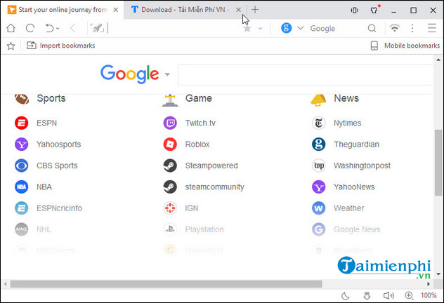Expand the bookmark star dropdown arrow
This screenshot has height=303, width=444.
(260, 29)
